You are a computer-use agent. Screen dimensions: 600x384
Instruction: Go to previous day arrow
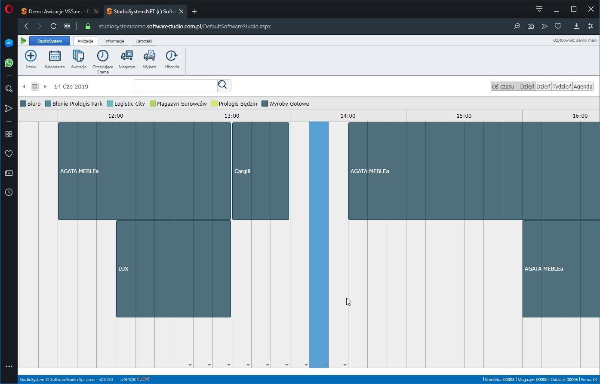24,86
